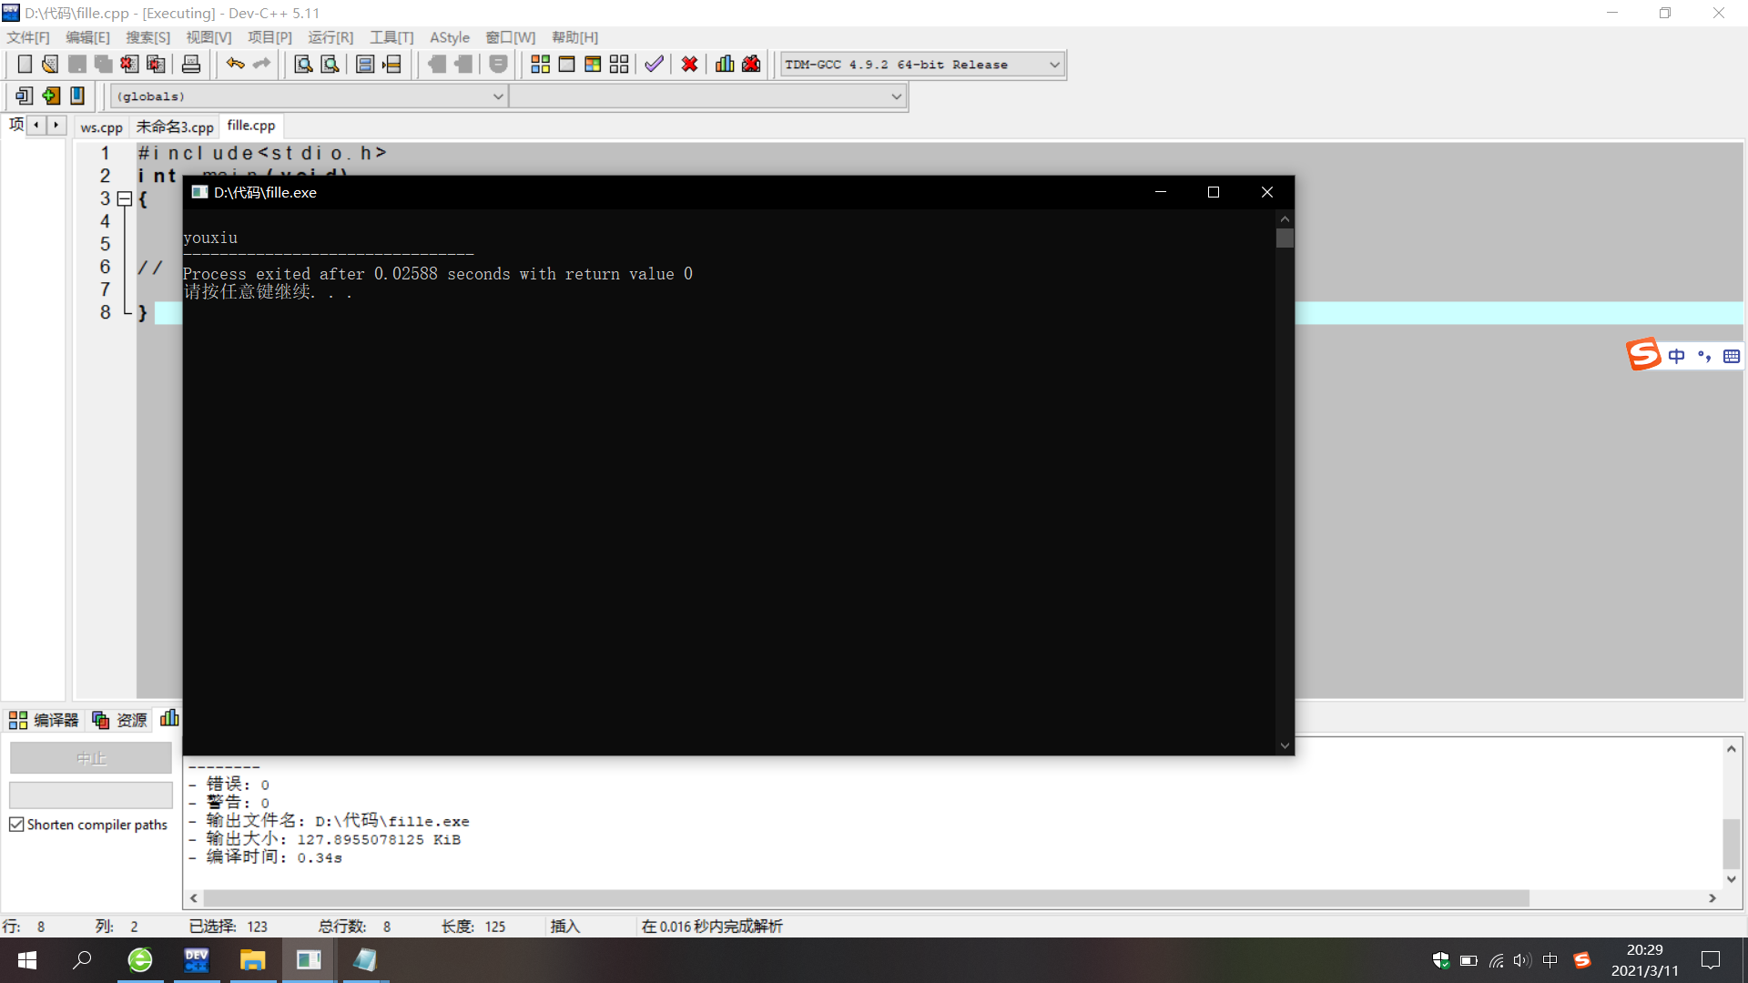
Task: Open the 工具[T] menu
Action: point(391,37)
